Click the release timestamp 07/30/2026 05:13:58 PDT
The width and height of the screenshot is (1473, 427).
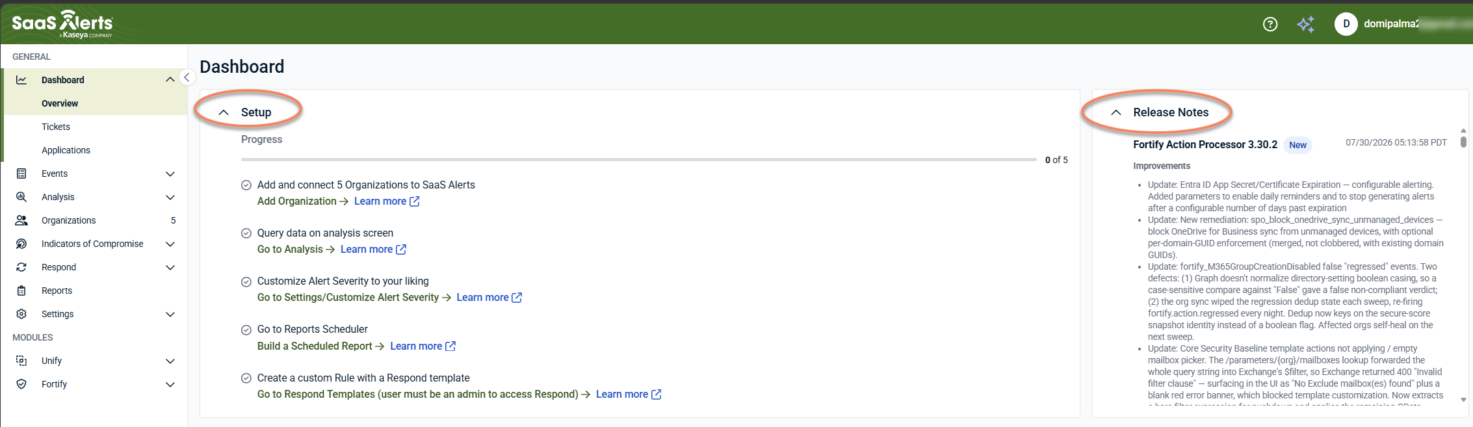[1396, 142]
